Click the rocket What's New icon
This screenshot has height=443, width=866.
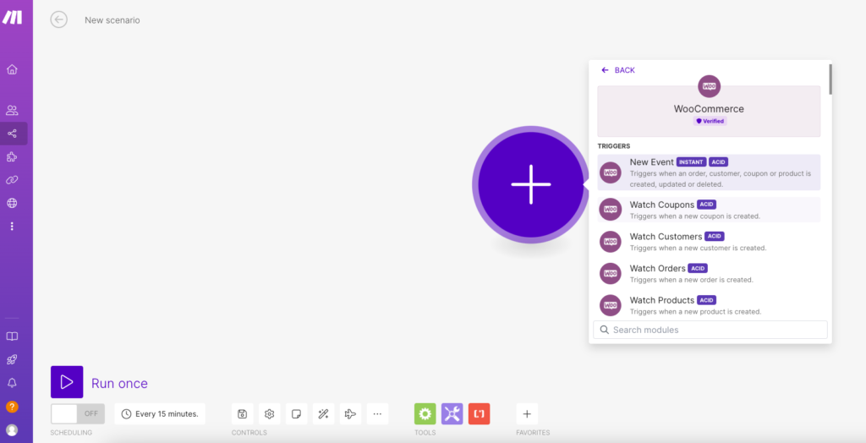[12, 359]
